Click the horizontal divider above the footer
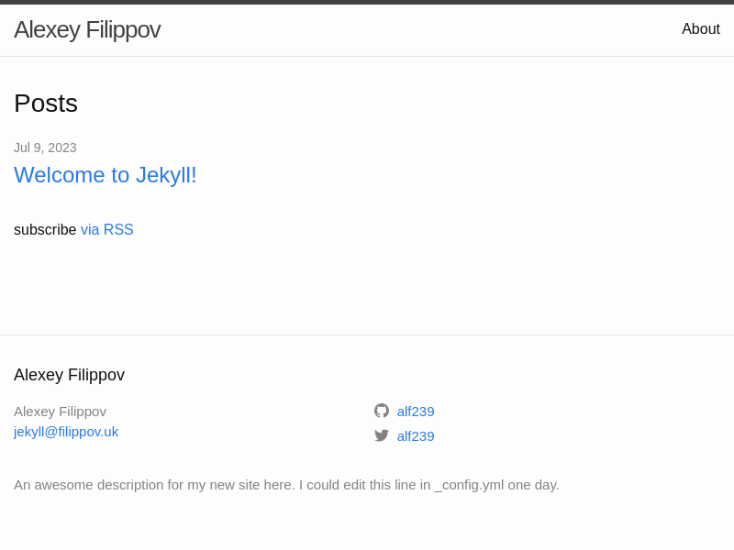The width and height of the screenshot is (734, 550). (367, 335)
